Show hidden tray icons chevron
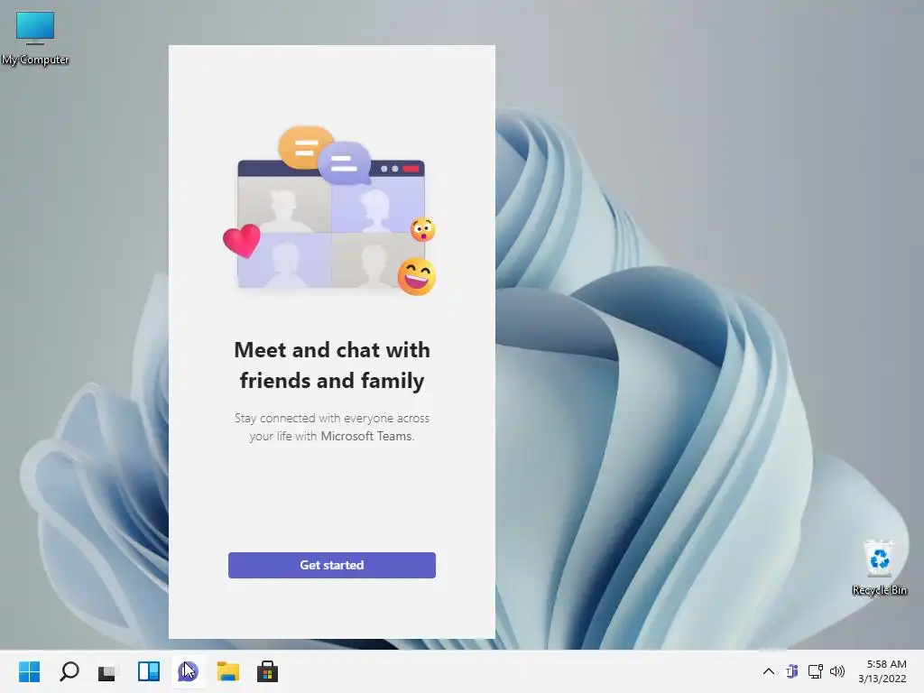Viewport: 924px width, 693px height. [769, 671]
